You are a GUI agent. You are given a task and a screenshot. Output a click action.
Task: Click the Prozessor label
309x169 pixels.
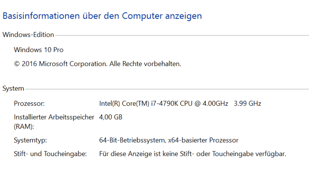[29, 103]
